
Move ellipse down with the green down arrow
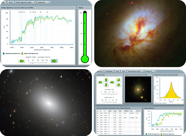106,85
